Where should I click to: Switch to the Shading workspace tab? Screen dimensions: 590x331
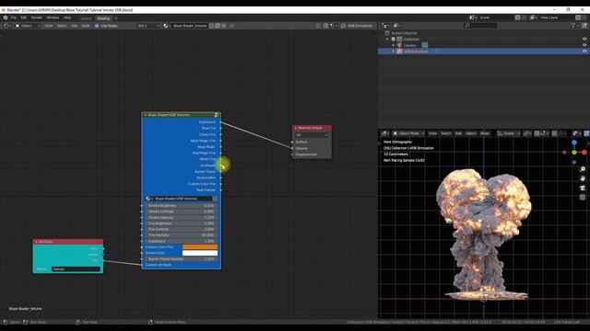(x=103, y=18)
